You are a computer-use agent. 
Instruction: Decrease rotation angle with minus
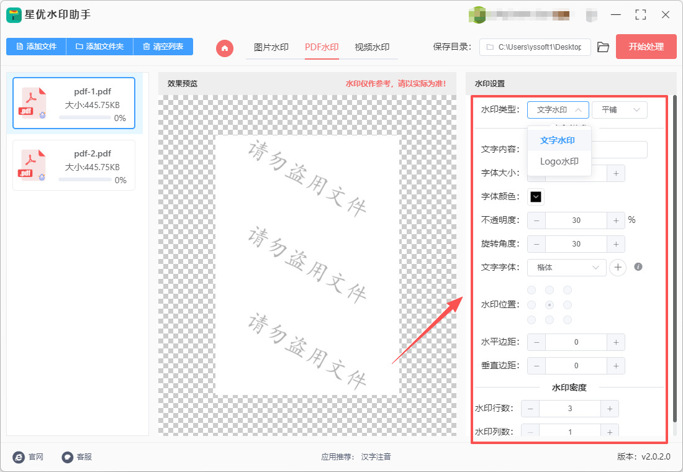[x=536, y=244]
